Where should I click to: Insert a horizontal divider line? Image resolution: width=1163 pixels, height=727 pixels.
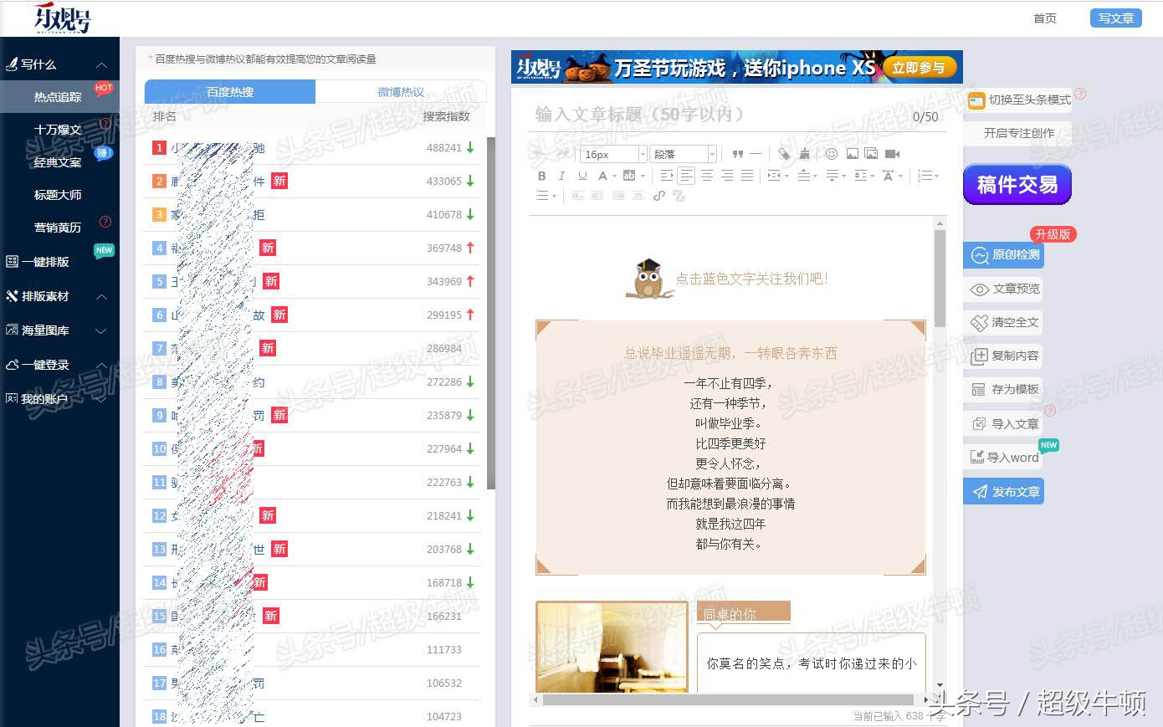click(756, 154)
